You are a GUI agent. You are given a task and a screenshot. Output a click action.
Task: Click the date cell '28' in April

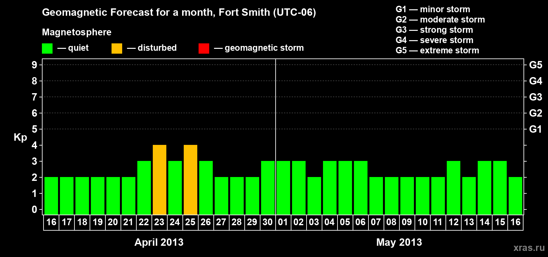pos(237,222)
